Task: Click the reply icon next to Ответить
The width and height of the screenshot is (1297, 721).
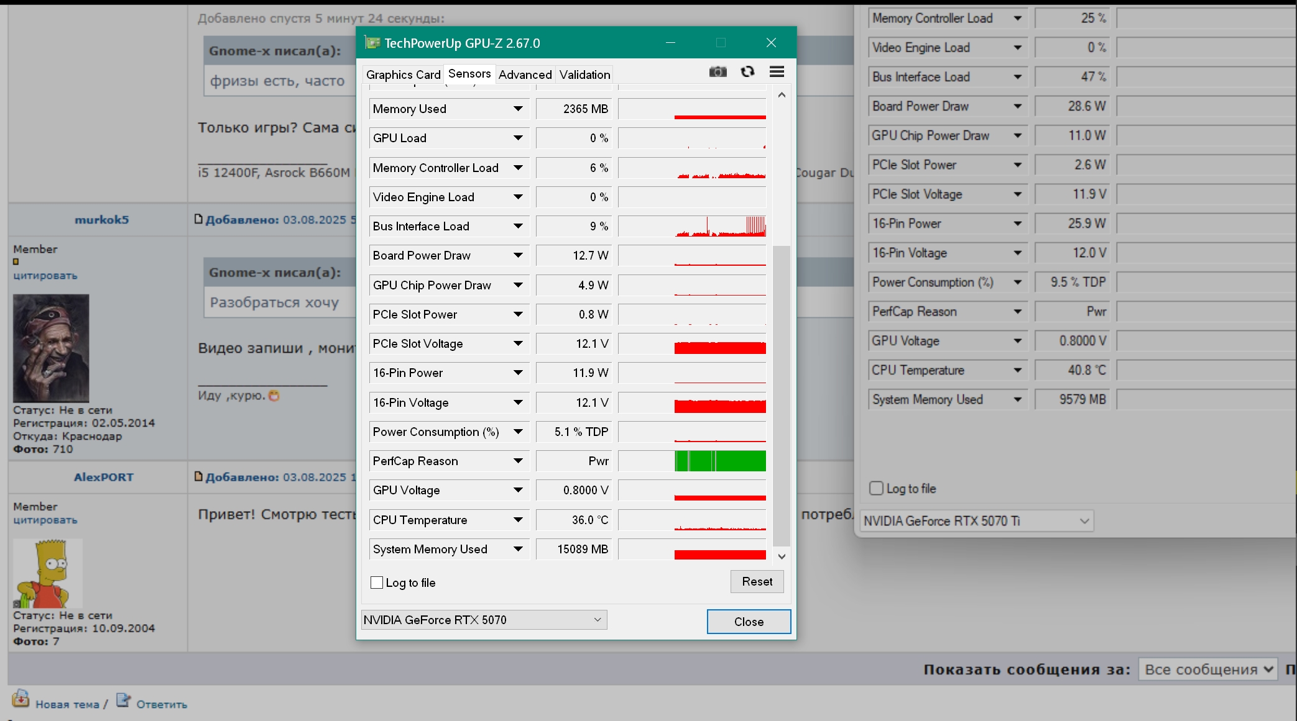Action: pyautogui.click(x=123, y=700)
